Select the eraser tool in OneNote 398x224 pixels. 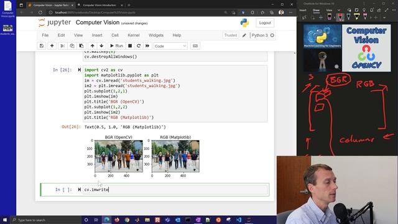(330, 17)
